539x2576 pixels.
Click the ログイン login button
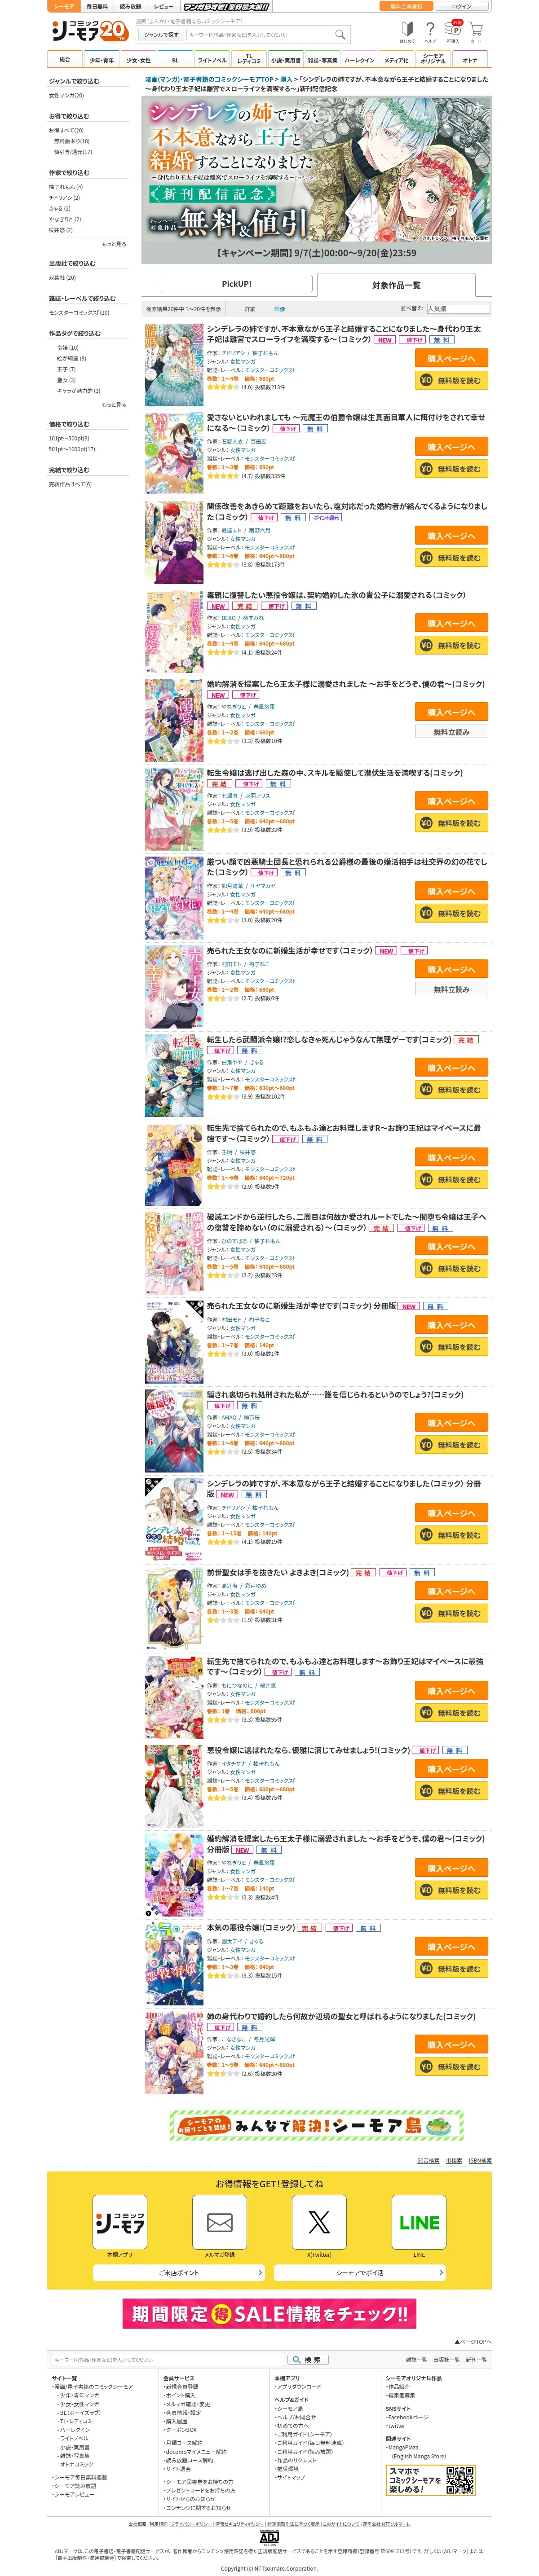[x=462, y=6]
